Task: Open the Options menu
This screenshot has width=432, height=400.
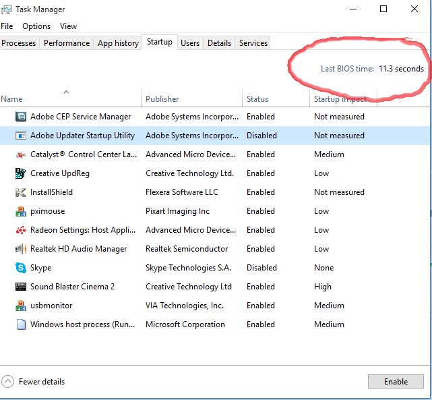Action: (36, 26)
